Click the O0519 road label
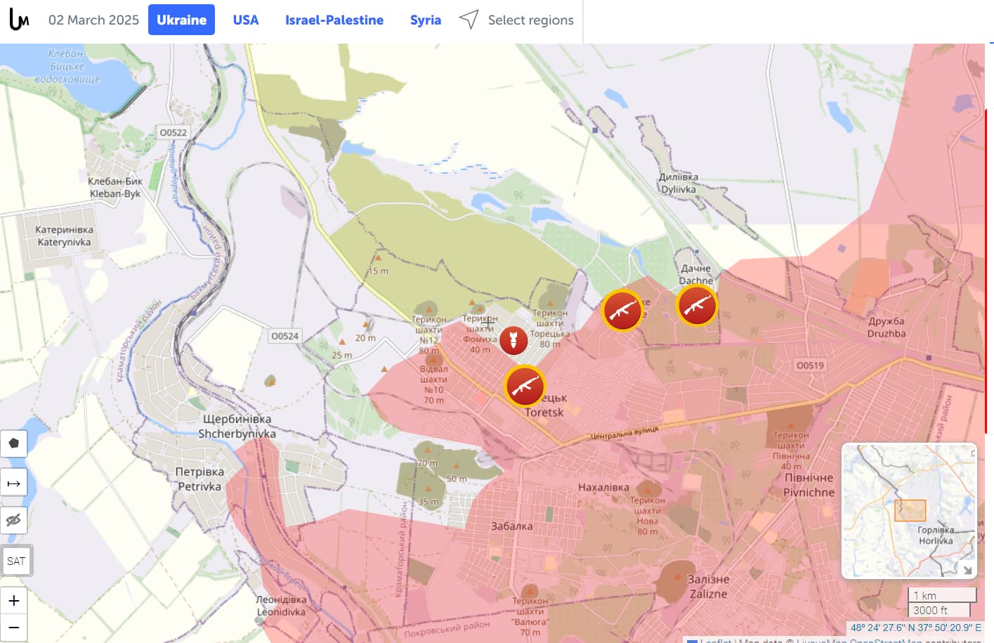Viewport: 994px width, 643px height. point(810,365)
